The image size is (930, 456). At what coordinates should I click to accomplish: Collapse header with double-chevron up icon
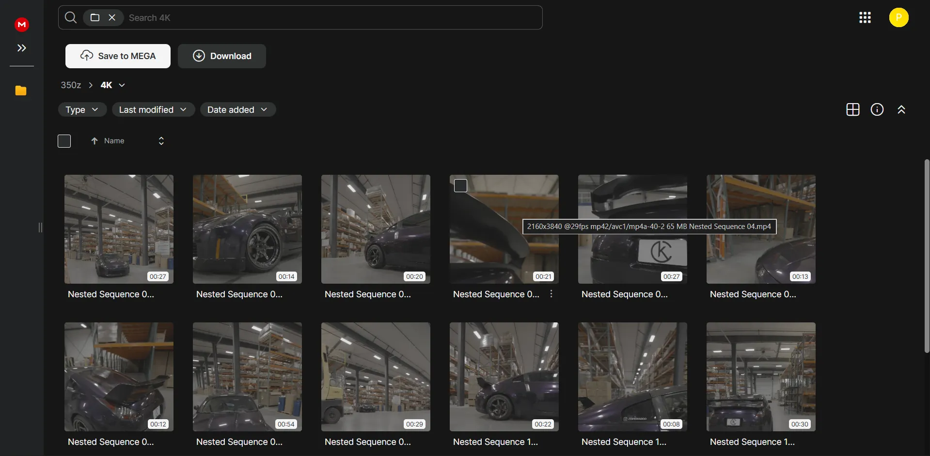(901, 110)
